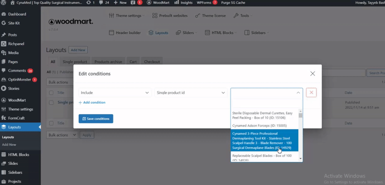Select the Cynamed 3-Piece Dermaplaning Tool Kit option
This screenshot has height=185, width=385.
265,141
